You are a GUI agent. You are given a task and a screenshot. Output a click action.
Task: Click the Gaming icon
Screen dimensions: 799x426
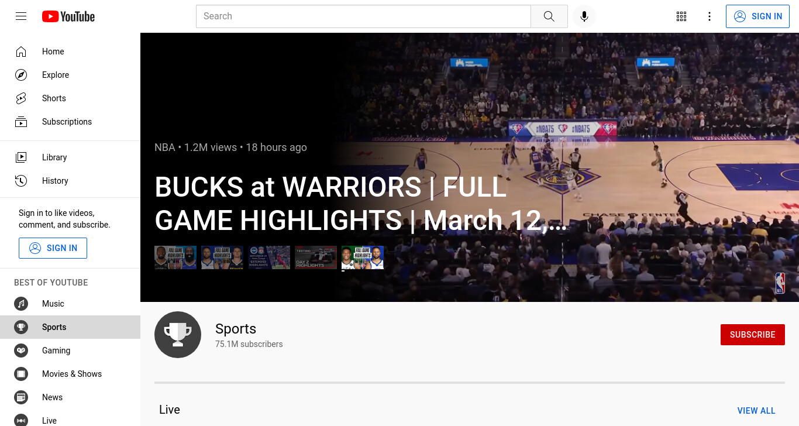(x=21, y=351)
